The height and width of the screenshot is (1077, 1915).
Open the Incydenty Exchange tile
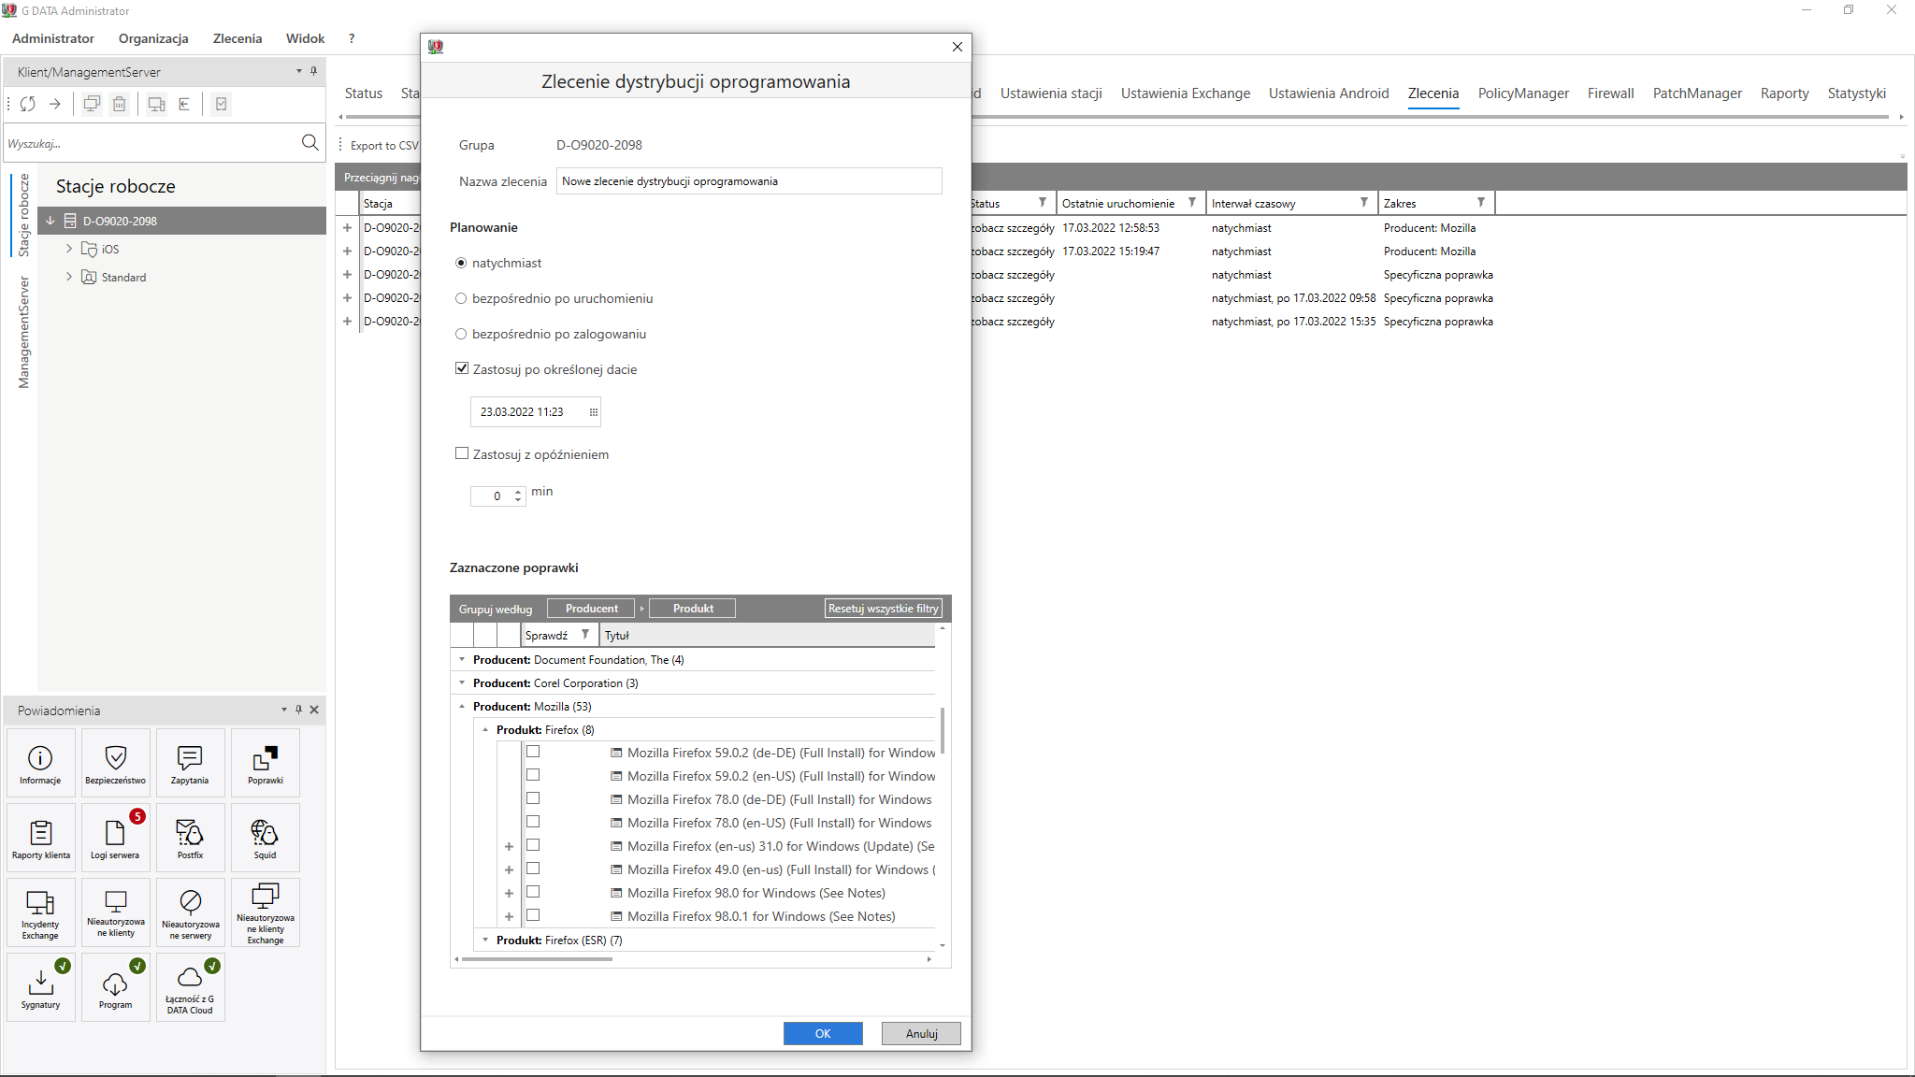click(x=41, y=912)
